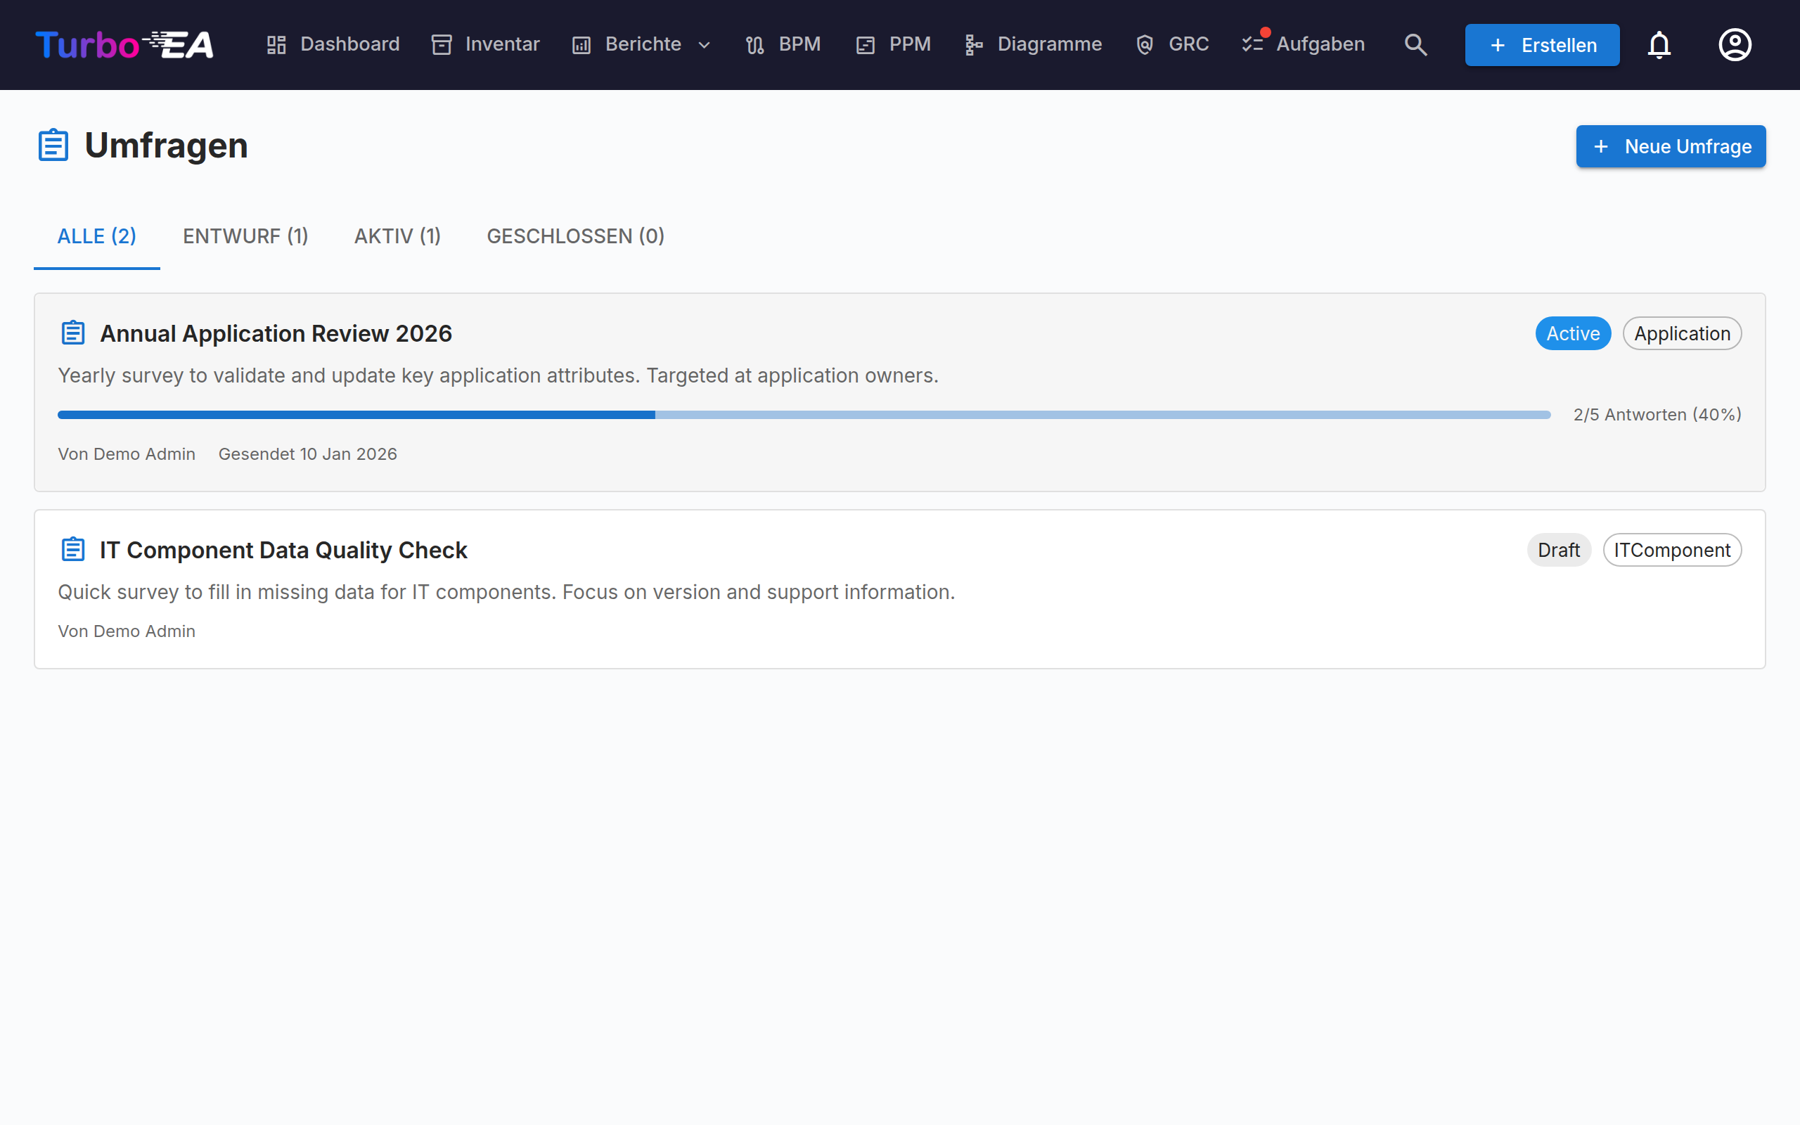Click the GRC shield icon
This screenshot has height=1125, width=1800.
click(1145, 44)
